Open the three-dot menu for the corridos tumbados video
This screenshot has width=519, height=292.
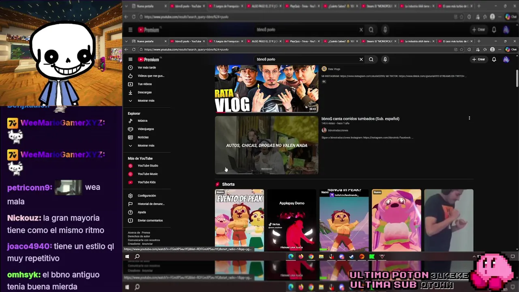click(469, 118)
